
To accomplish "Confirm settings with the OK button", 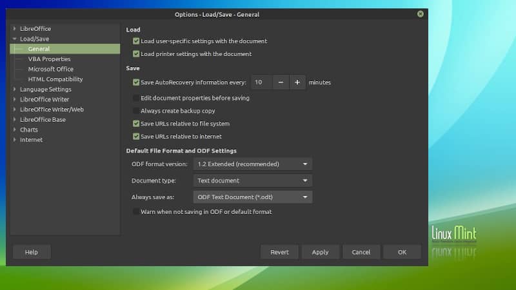I will point(402,252).
